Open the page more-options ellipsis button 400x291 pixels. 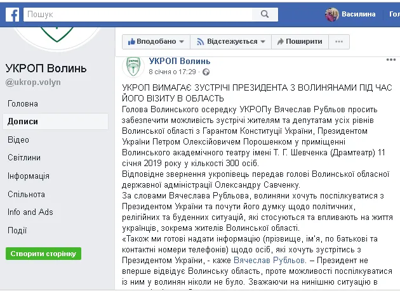pyautogui.click(x=339, y=42)
